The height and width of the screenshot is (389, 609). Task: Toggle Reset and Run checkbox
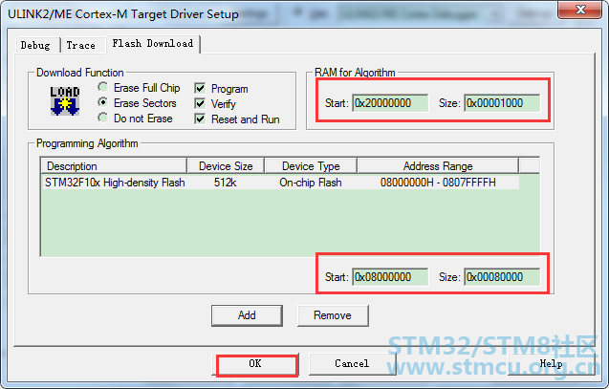click(200, 119)
